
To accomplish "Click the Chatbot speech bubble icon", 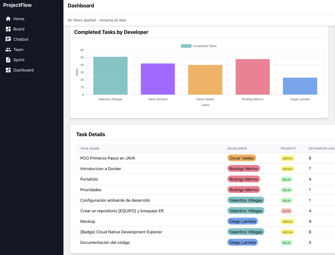I will [x=8, y=39].
